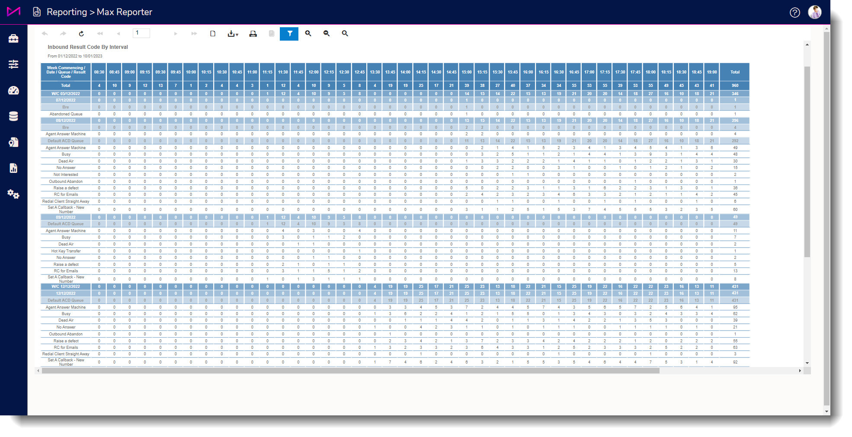Open the dashboard gauge sidebar section
The width and height of the screenshot is (852, 437).
pos(13,90)
